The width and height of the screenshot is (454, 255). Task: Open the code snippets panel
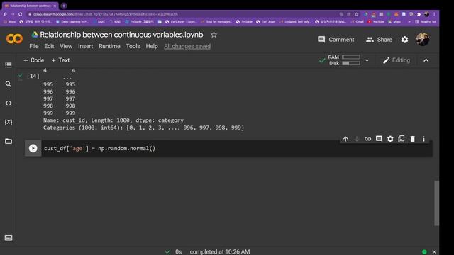pos(9,103)
